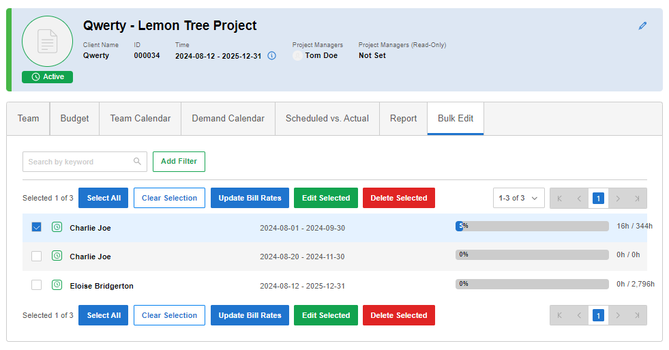669x350 pixels.
Task: Click next page arrow in bottom pagination
Action: click(x=618, y=316)
